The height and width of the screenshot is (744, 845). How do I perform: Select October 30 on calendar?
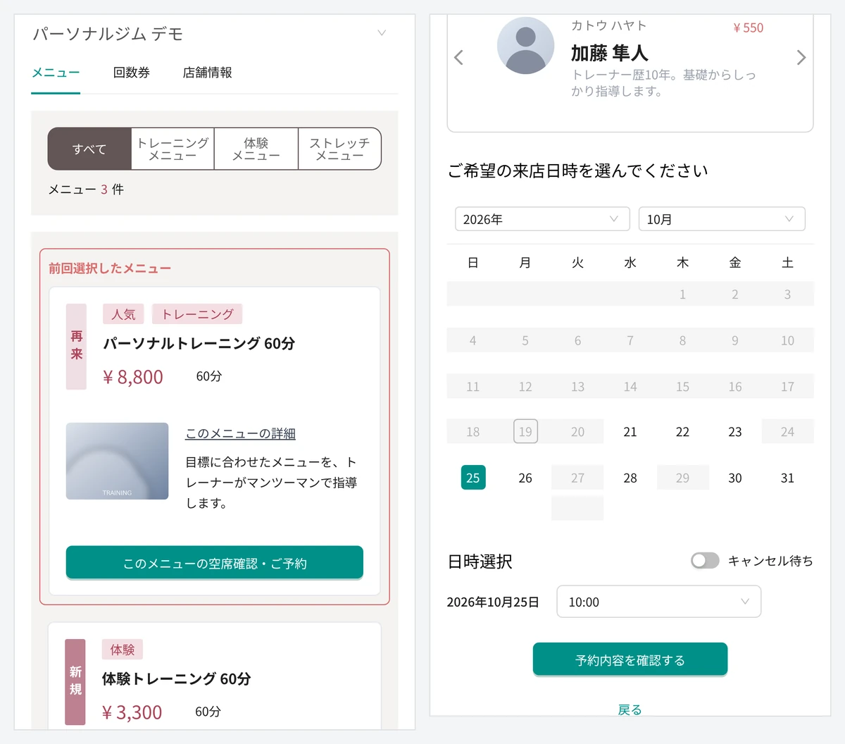[x=735, y=478]
